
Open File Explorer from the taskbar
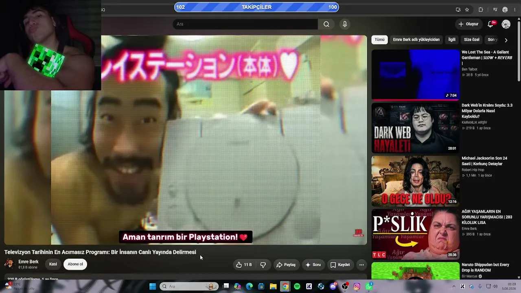[x=273, y=286]
